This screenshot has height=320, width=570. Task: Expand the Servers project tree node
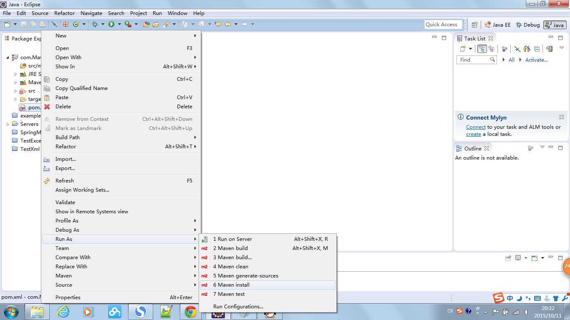point(8,124)
